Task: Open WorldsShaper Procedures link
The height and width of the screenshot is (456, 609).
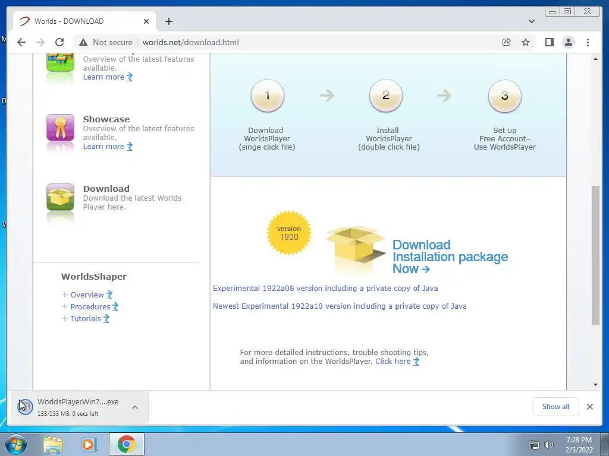Action: [95, 307]
